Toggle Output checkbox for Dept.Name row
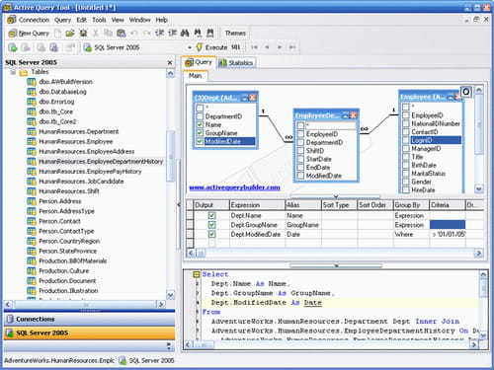 pos(211,215)
